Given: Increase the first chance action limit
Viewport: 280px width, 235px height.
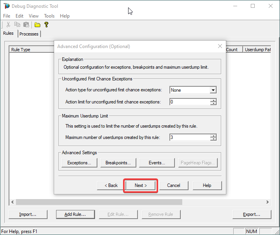Looking at the screenshot, I should click(x=213, y=100).
